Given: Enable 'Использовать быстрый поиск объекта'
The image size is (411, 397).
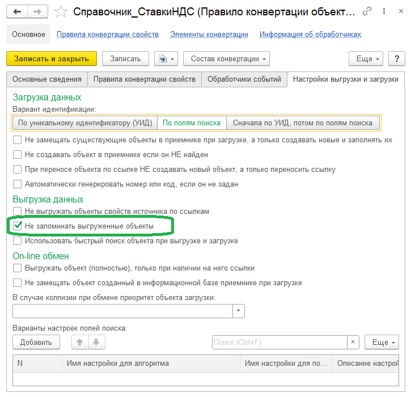Looking at the screenshot, I should click(18, 240).
